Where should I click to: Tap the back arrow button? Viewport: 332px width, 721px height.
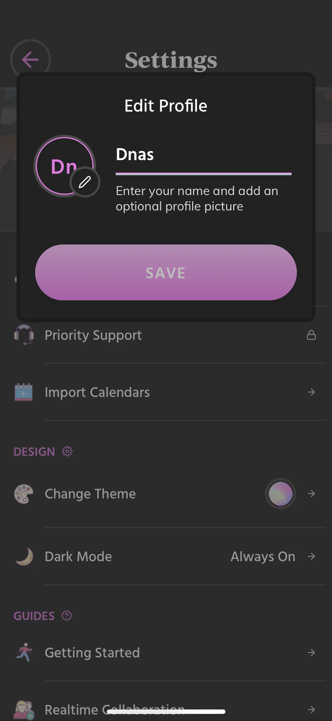30,59
